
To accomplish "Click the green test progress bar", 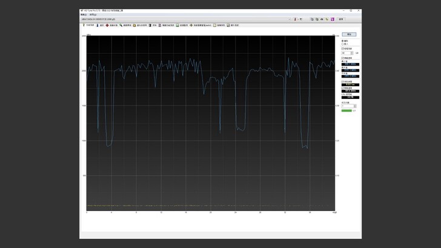I will [x=346, y=111].
